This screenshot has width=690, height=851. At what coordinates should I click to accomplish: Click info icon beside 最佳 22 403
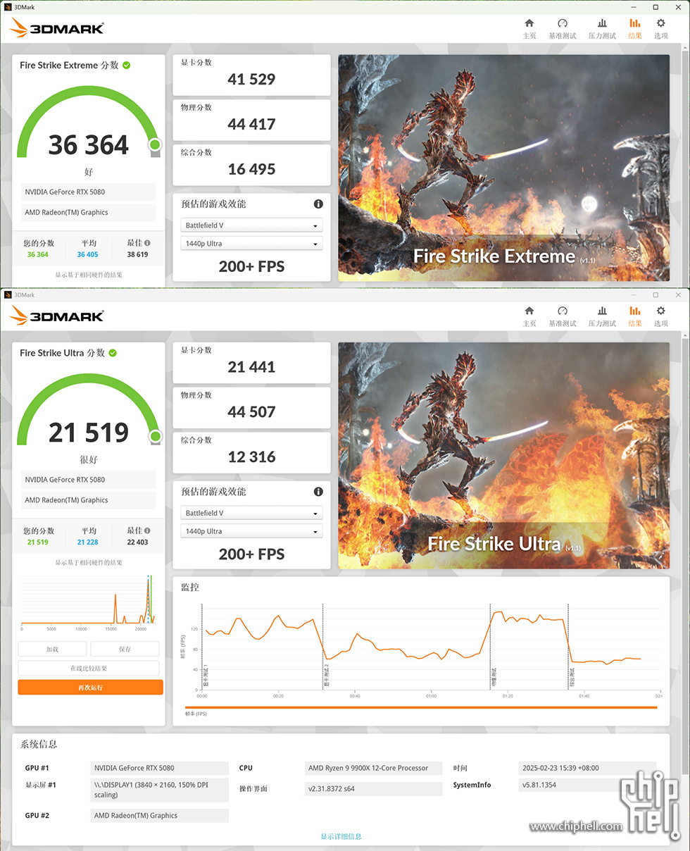click(147, 530)
